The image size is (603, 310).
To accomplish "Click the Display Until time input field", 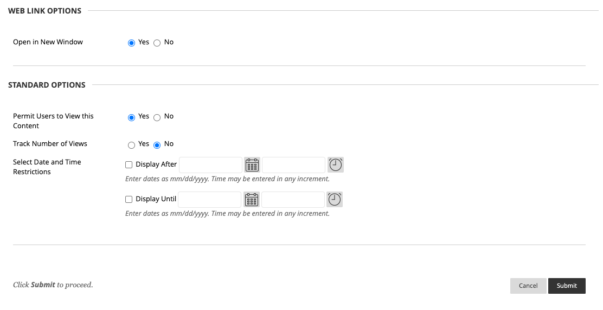I will click(x=293, y=200).
